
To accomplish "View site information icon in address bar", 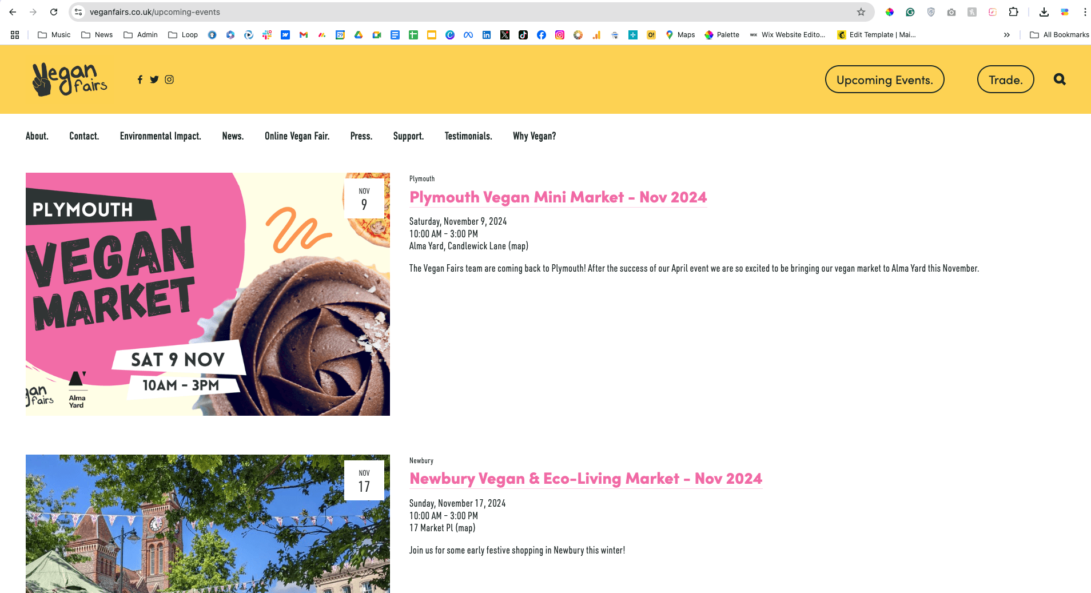I will click(x=79, y=12).
